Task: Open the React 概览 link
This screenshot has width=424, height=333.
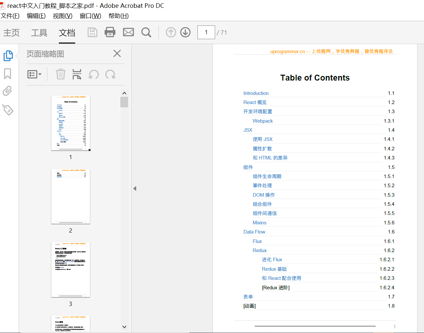Action: [255, 102]
